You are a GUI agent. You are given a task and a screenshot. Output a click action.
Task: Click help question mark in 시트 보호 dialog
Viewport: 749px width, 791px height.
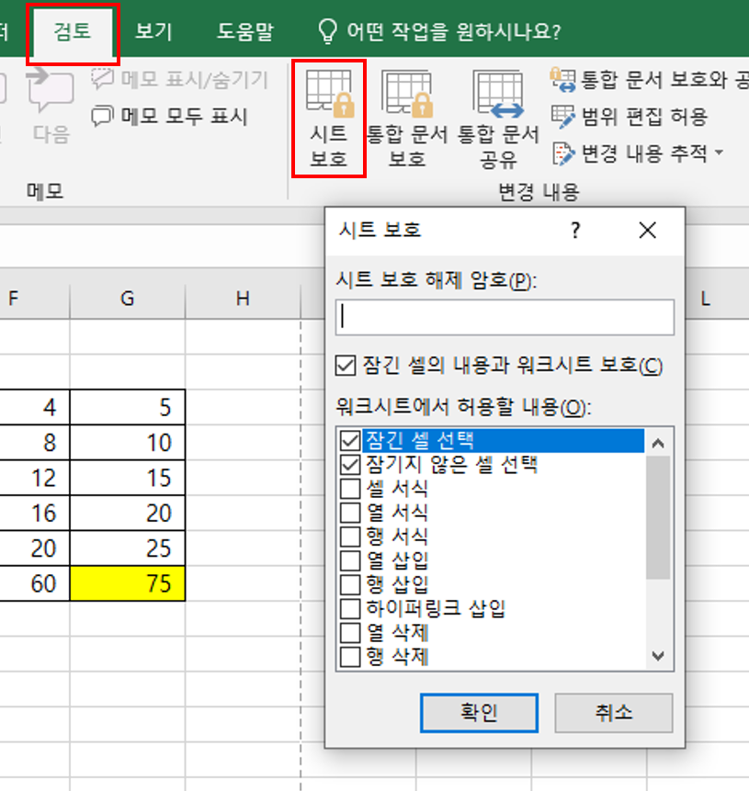pos(575,231)
